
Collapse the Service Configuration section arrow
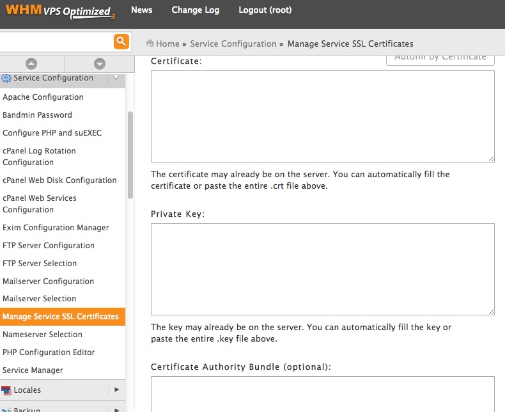[x=116, y=78]
